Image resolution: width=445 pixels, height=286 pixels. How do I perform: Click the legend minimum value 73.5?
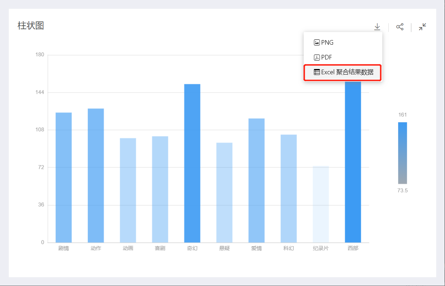coord(402,191)
